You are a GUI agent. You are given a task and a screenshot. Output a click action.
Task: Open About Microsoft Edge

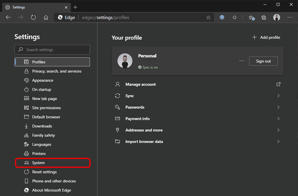[x=53, y=190]
